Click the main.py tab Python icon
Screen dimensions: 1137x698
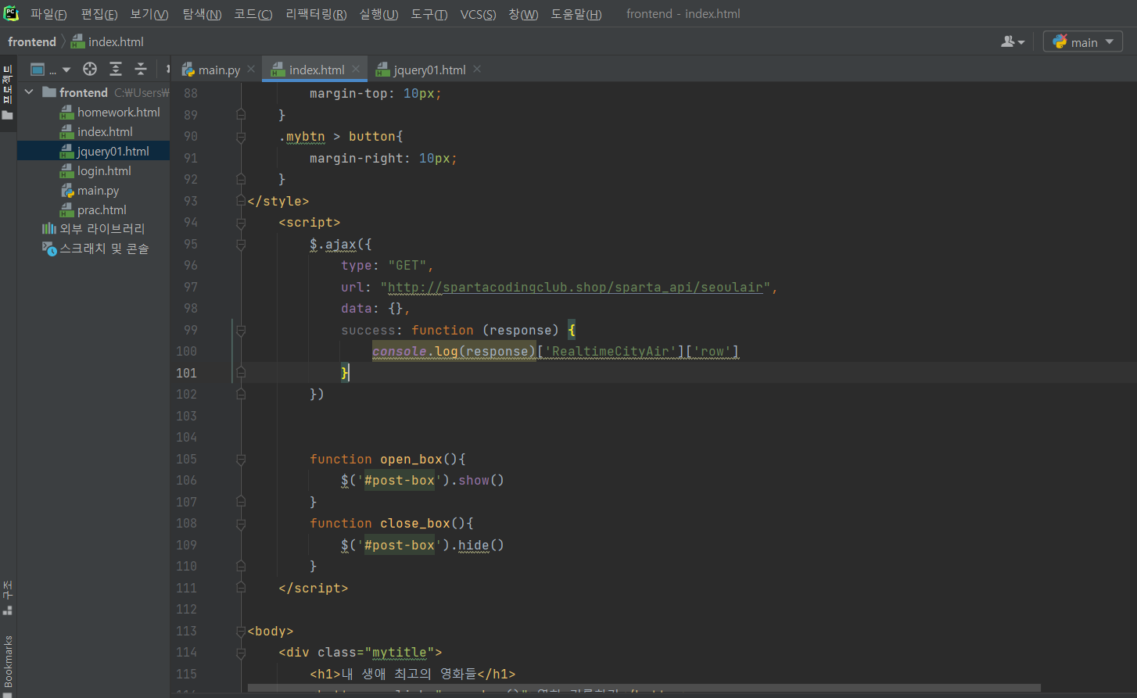188,70
